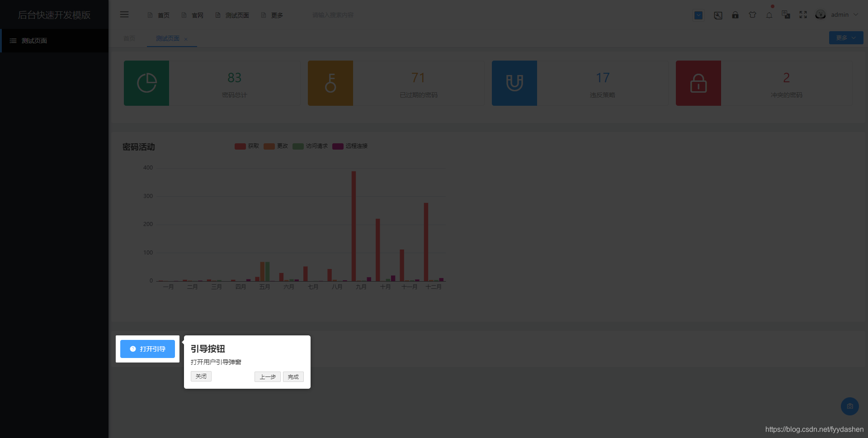The image size is (868, 438).
Task: Switch to the 首页 tab
Action: coord(129,39)
